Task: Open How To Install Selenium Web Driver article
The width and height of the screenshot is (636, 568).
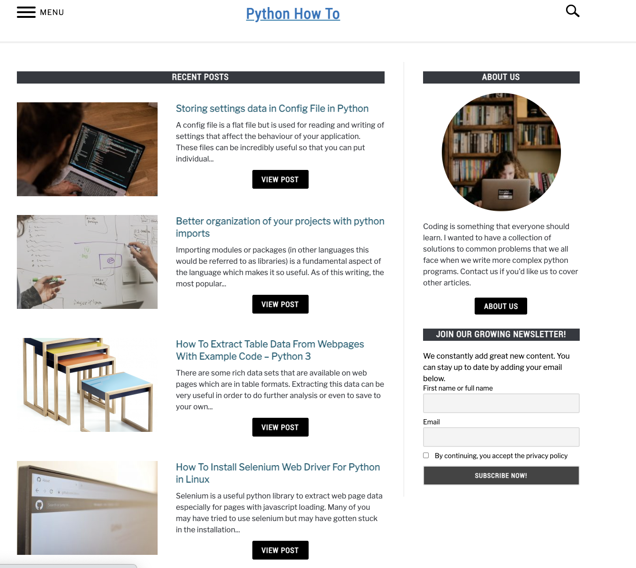Action: click(x=278, y=473)
